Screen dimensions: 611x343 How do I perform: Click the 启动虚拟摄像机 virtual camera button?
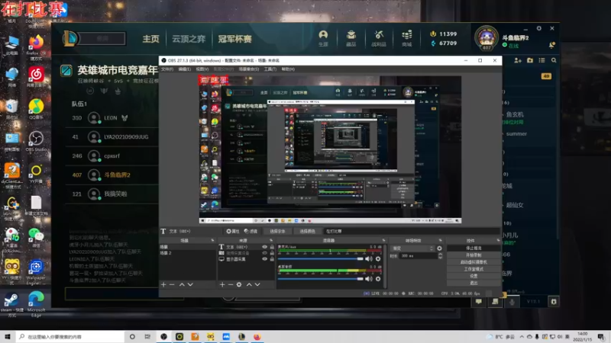click(x=474, y=262)
